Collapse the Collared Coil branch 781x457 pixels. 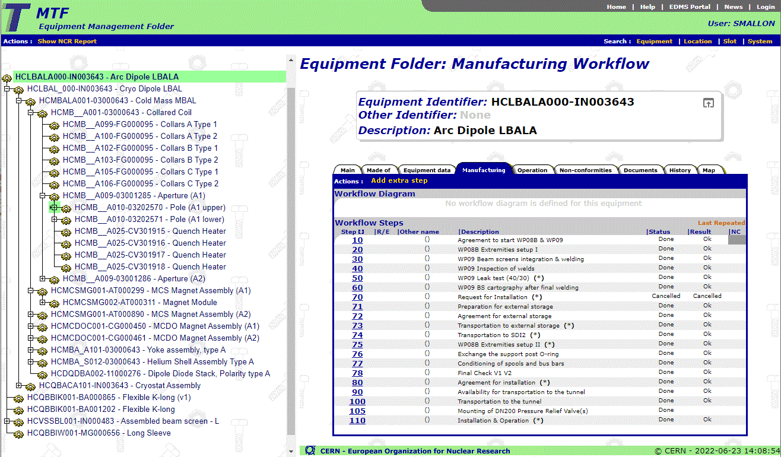coord(31,113)
